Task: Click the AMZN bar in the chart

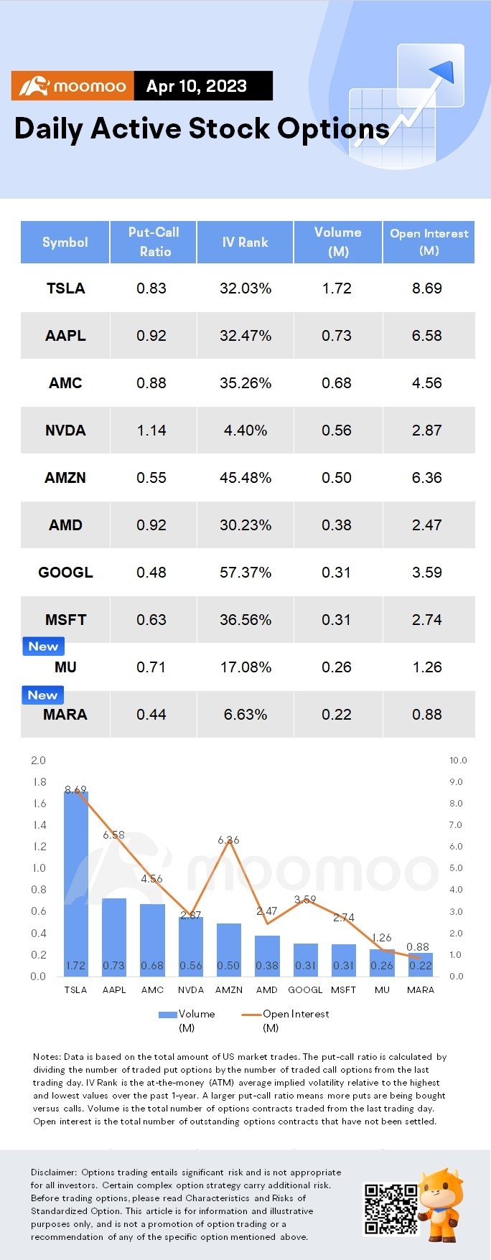Action: [x=229, y=949]
